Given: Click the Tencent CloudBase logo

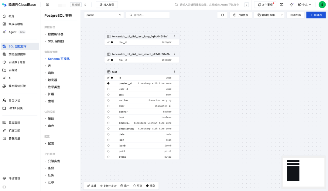Looking at the screenshot, I should click(19, 5).
